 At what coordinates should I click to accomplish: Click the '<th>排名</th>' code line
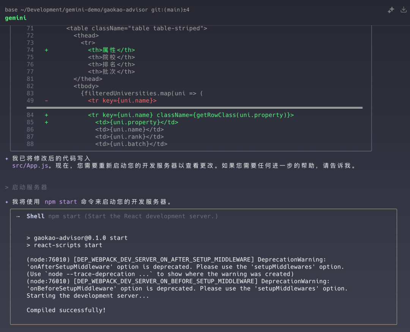[111, 64]
